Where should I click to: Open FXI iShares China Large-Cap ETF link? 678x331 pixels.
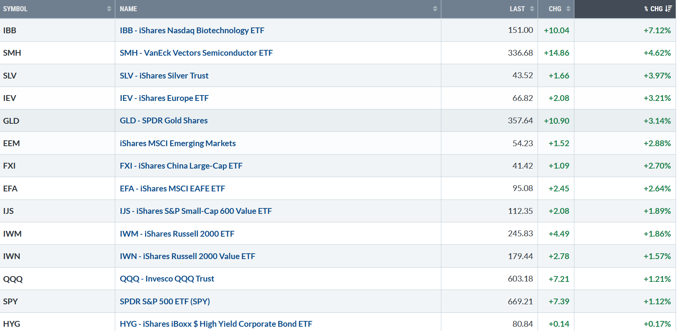181,166
